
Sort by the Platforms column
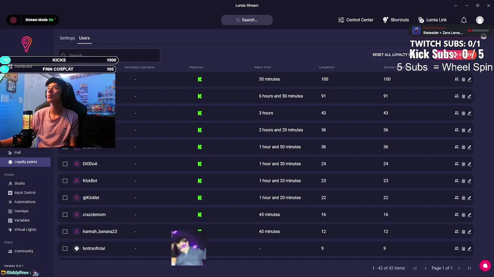point(196,67)
